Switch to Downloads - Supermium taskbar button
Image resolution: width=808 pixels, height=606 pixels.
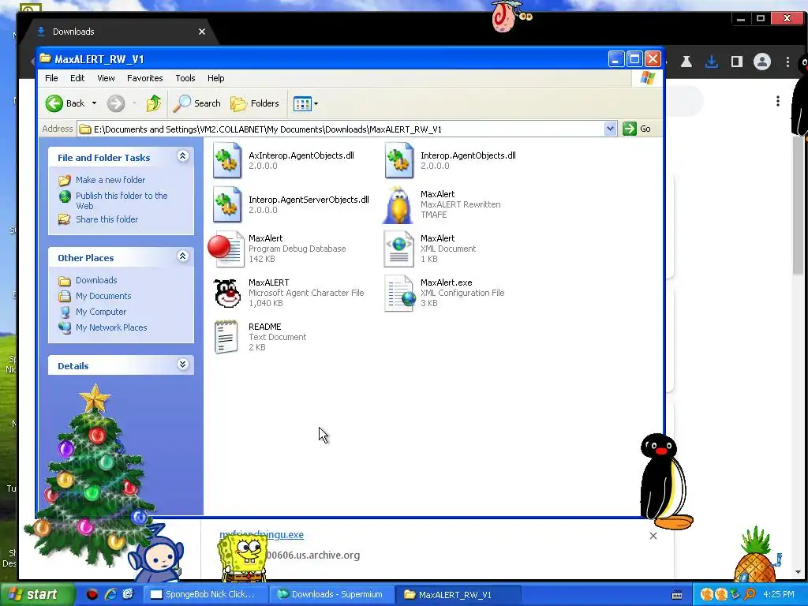(332, 594)
